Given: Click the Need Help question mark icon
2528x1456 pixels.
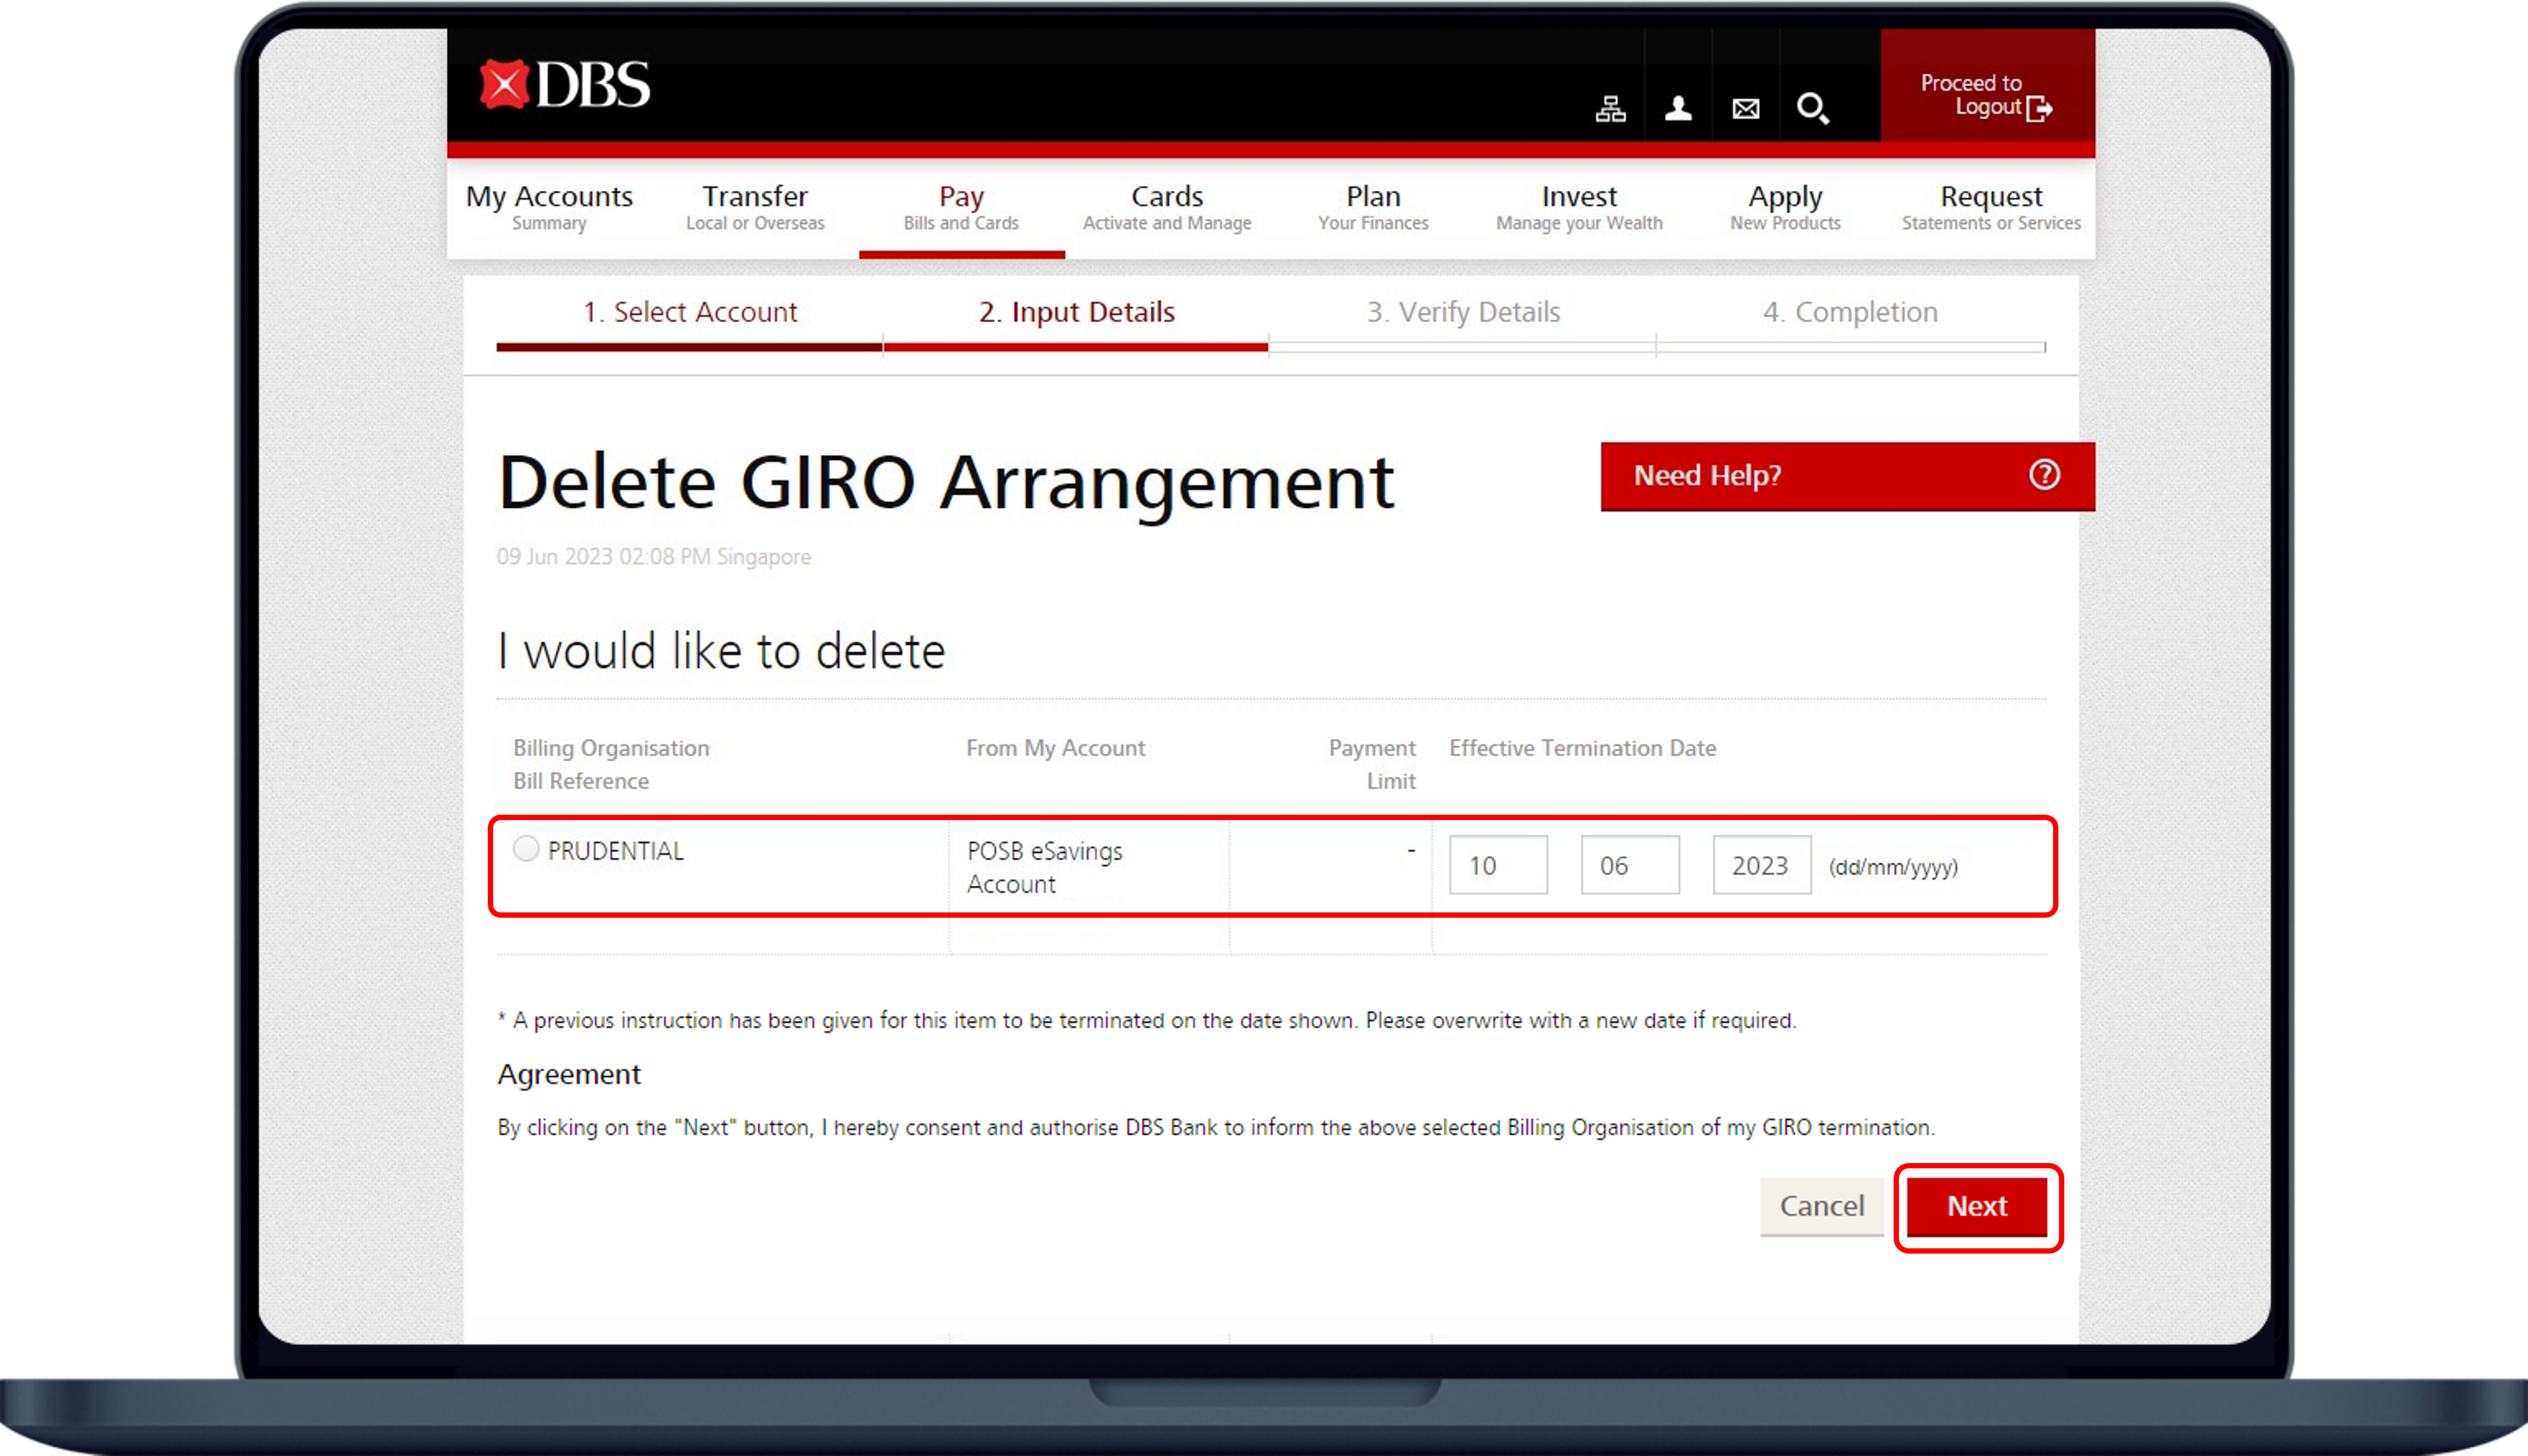Looking at the screenshot, I should (x=2044, y=475).
